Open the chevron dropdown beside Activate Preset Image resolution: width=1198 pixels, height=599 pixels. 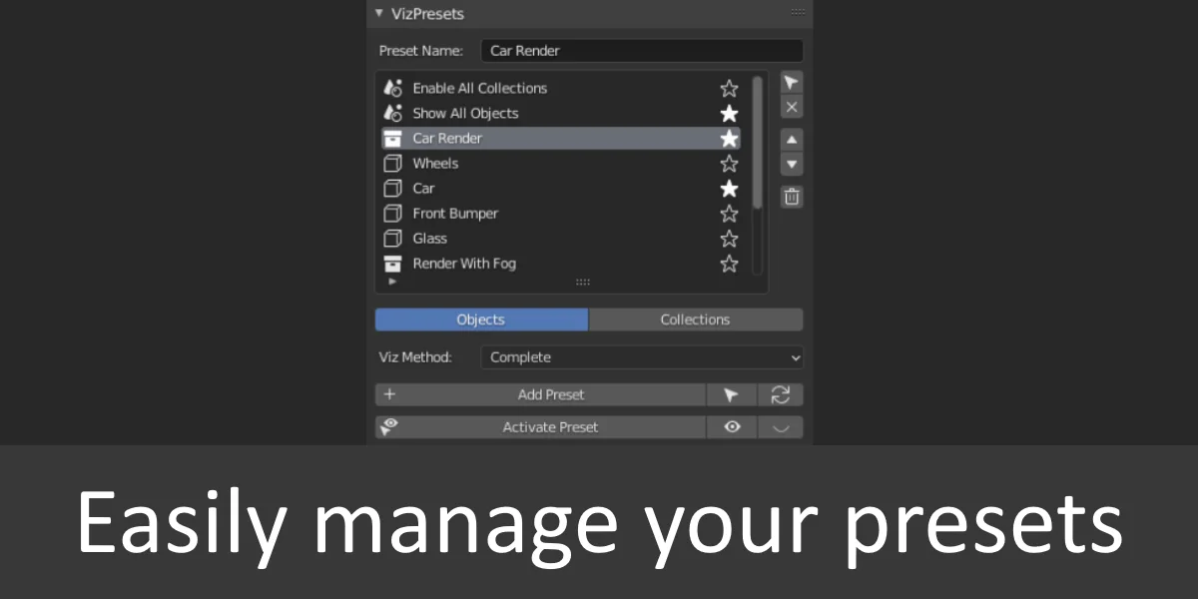point(782,426)
